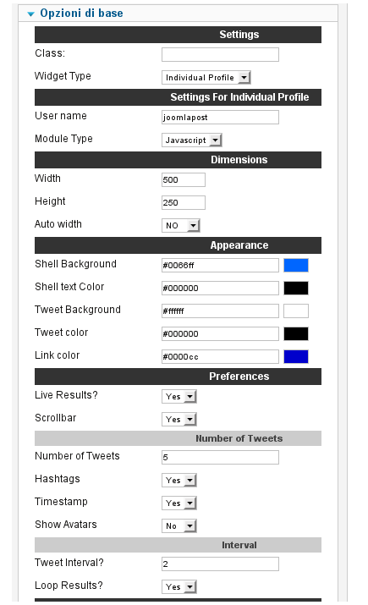Collapse the Opzioni di base panel arrow
This screenshot has width=368, height=605.
[30, 14]
